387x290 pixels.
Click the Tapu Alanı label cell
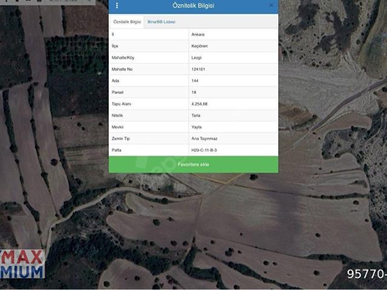[x=122, y=104]
